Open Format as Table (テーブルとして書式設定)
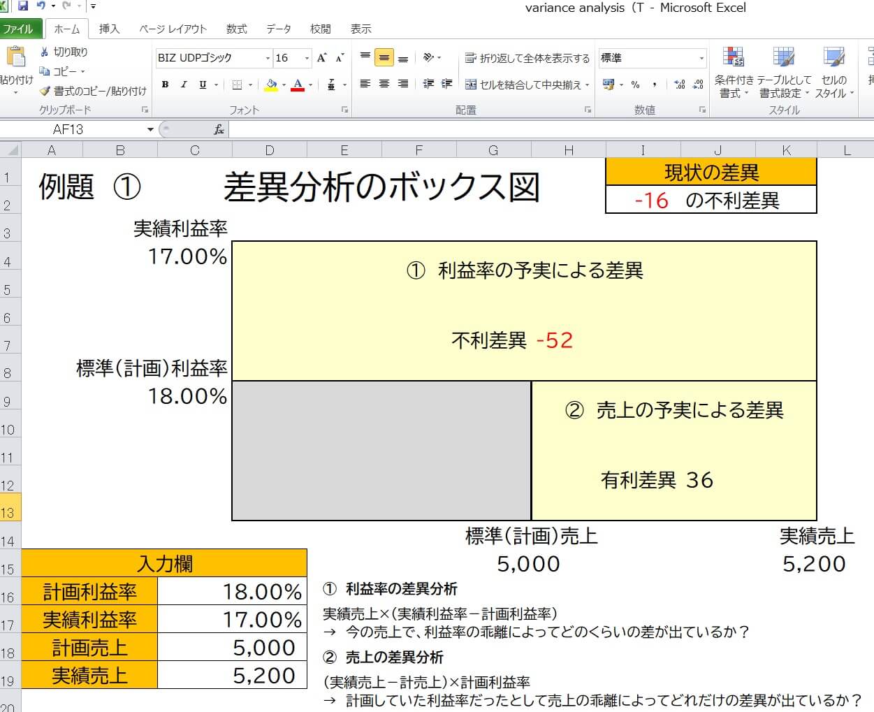The image size is (874, 712). coord(785,73)
